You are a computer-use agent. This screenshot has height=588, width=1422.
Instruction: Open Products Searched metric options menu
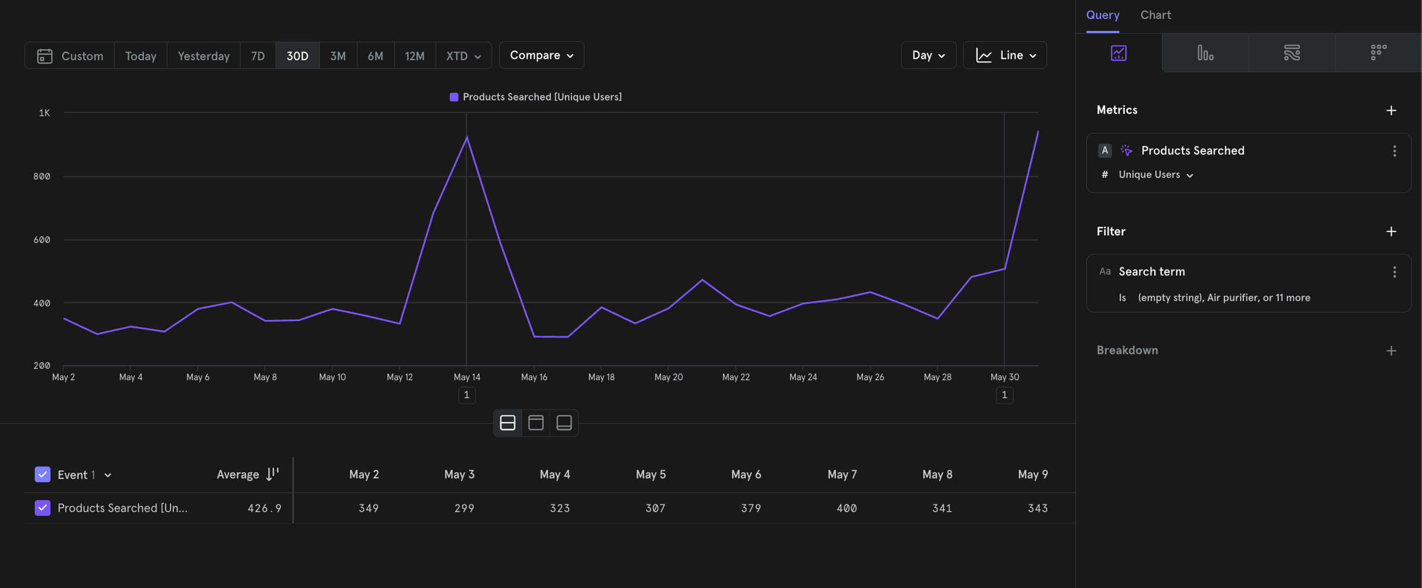tap(1394, 151)
